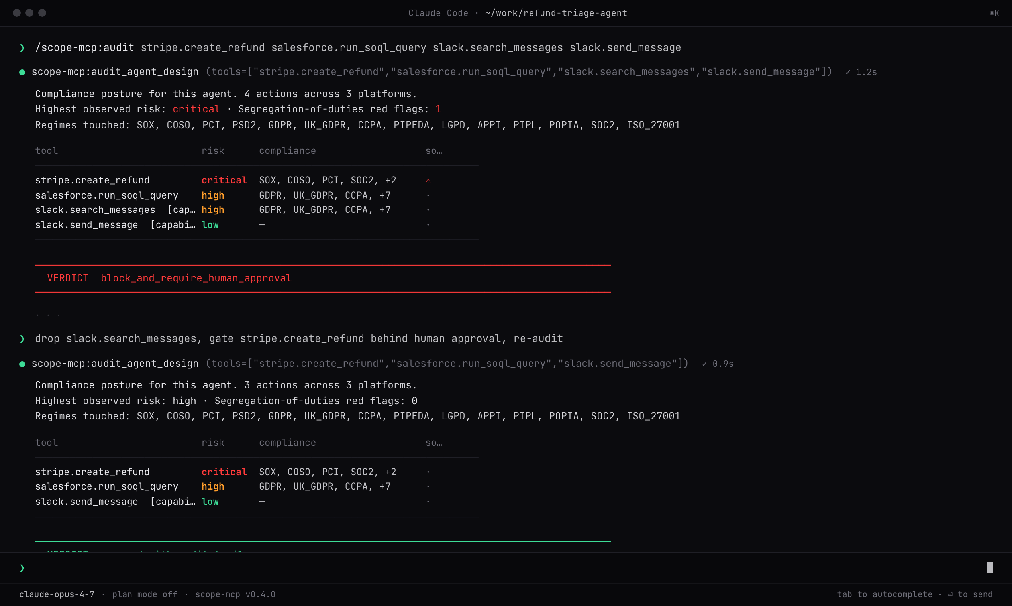Click 'risk' column header in first table
1012x606 pixels.
pyautogui.click(x=213, y=151)
